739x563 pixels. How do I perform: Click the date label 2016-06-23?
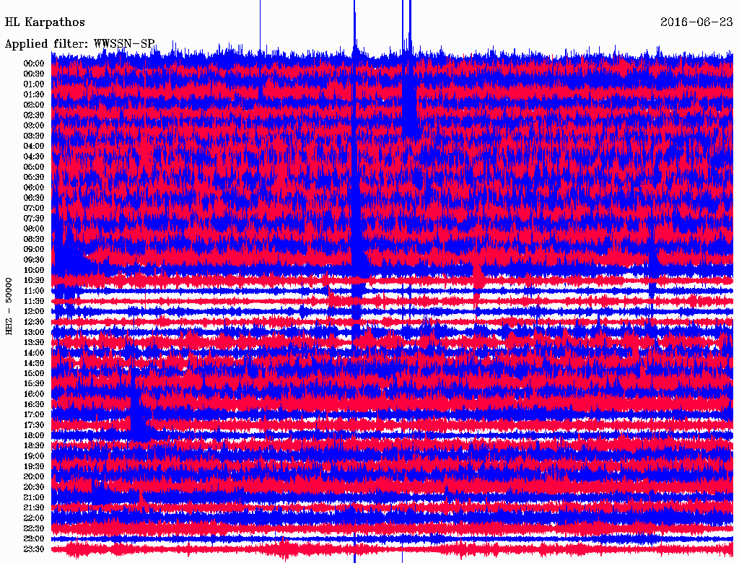[x=696, y=22]
